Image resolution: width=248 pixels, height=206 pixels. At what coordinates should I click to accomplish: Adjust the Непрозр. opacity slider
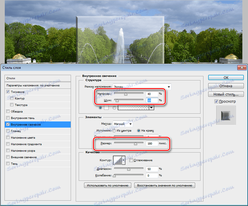point(126,94)
